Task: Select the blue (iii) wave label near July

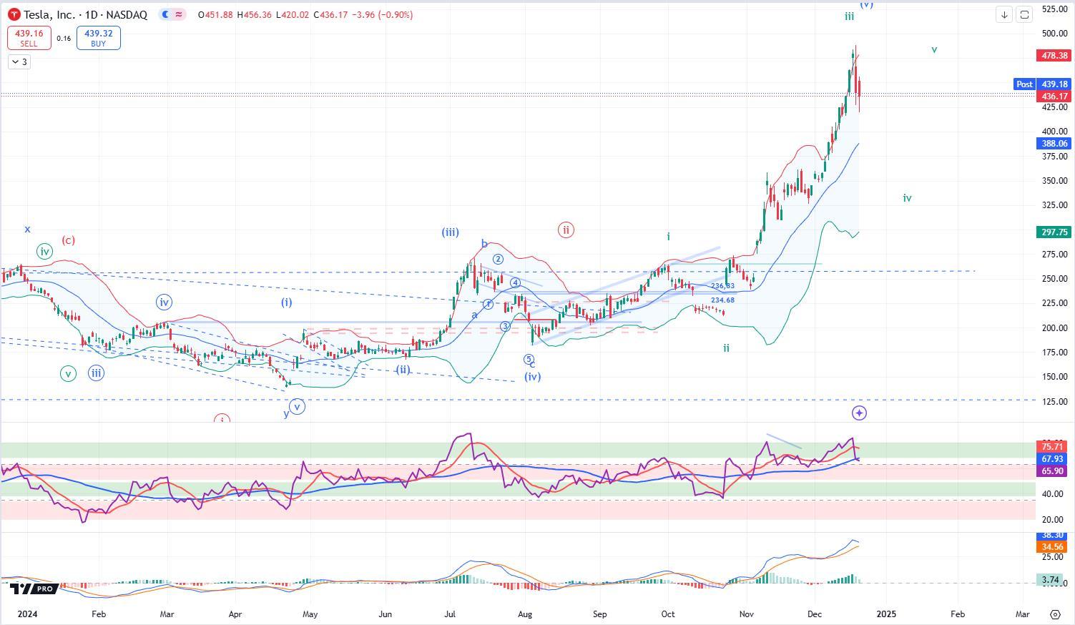Action: (450, 232)
